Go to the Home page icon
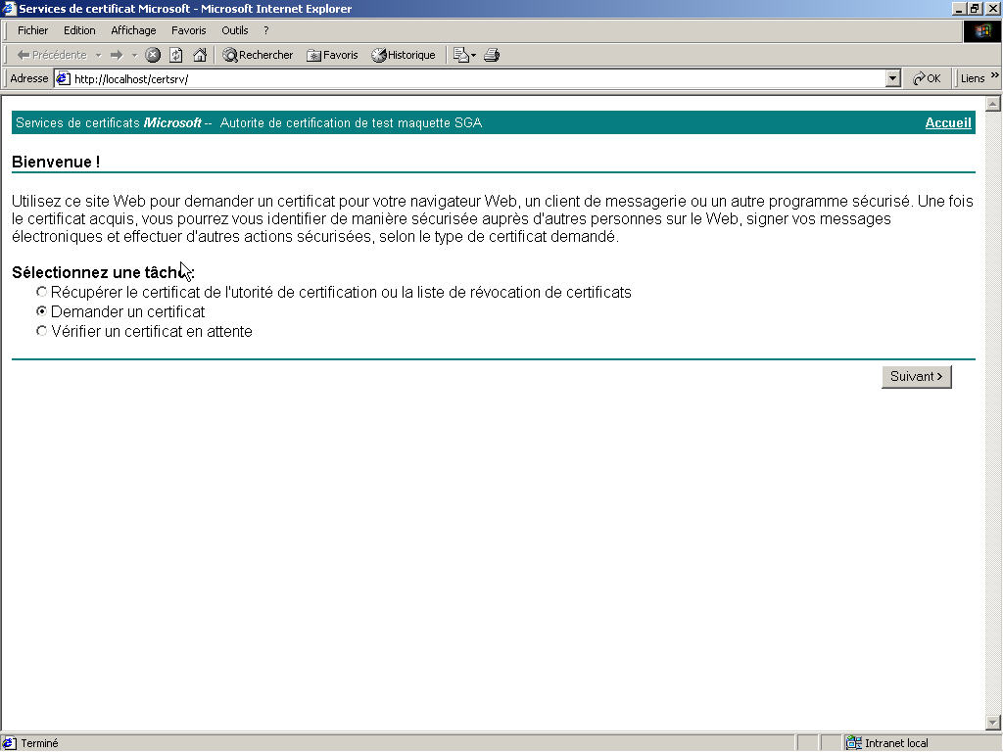The height and width of the screenshot is (752, 1003). tap(200, 55)
